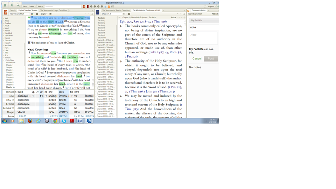This screenshot has width=336, height=189.
Task: Open the ESV panel info icon
Action: pos(92,14)
